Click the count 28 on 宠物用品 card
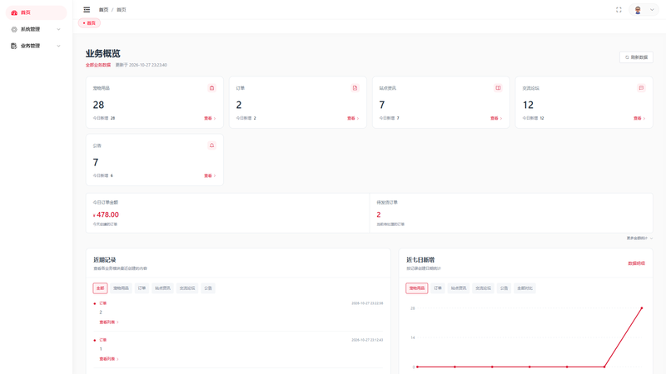666x374 pixels. [x=98, y=105]
